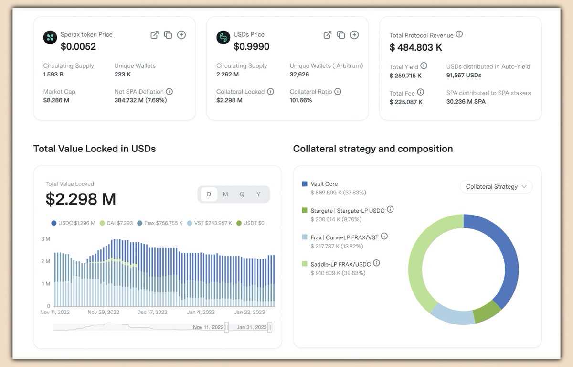The image size is (573, 367).
Task: Toggle VST series in chart legend
Action: [x=209, y=223]
